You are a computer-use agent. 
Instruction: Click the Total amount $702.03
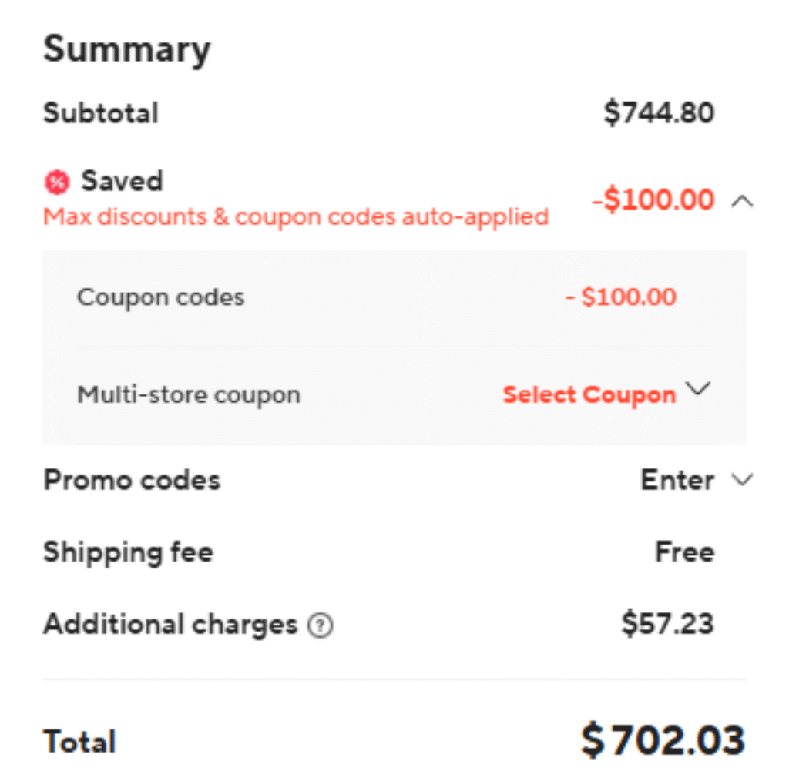pos(663,741)
